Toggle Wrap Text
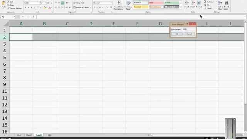The height and width of the screenshot is (139, 247). 79,3
